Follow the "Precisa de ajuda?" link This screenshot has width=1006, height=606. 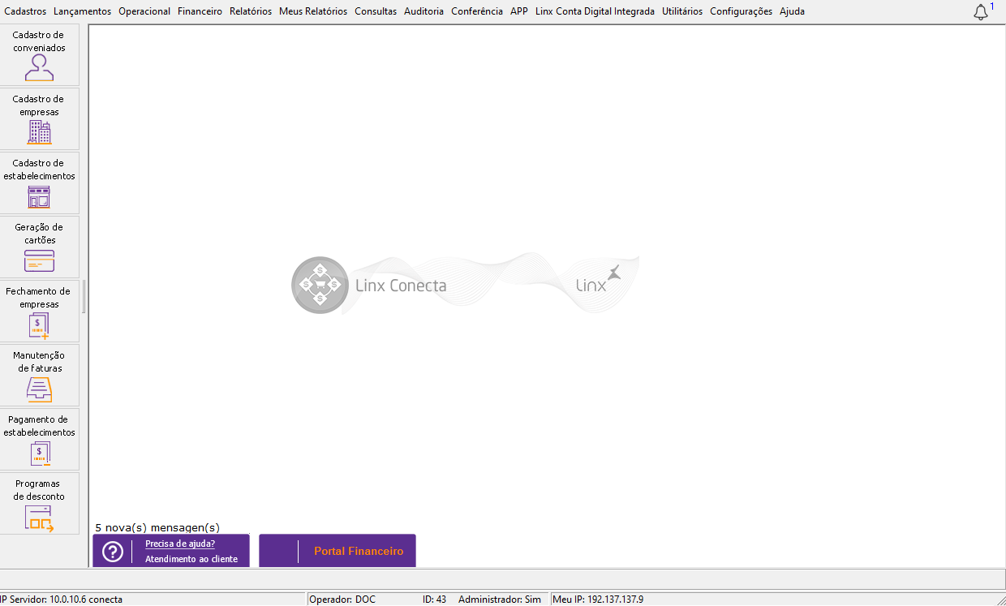click(180, 544)
